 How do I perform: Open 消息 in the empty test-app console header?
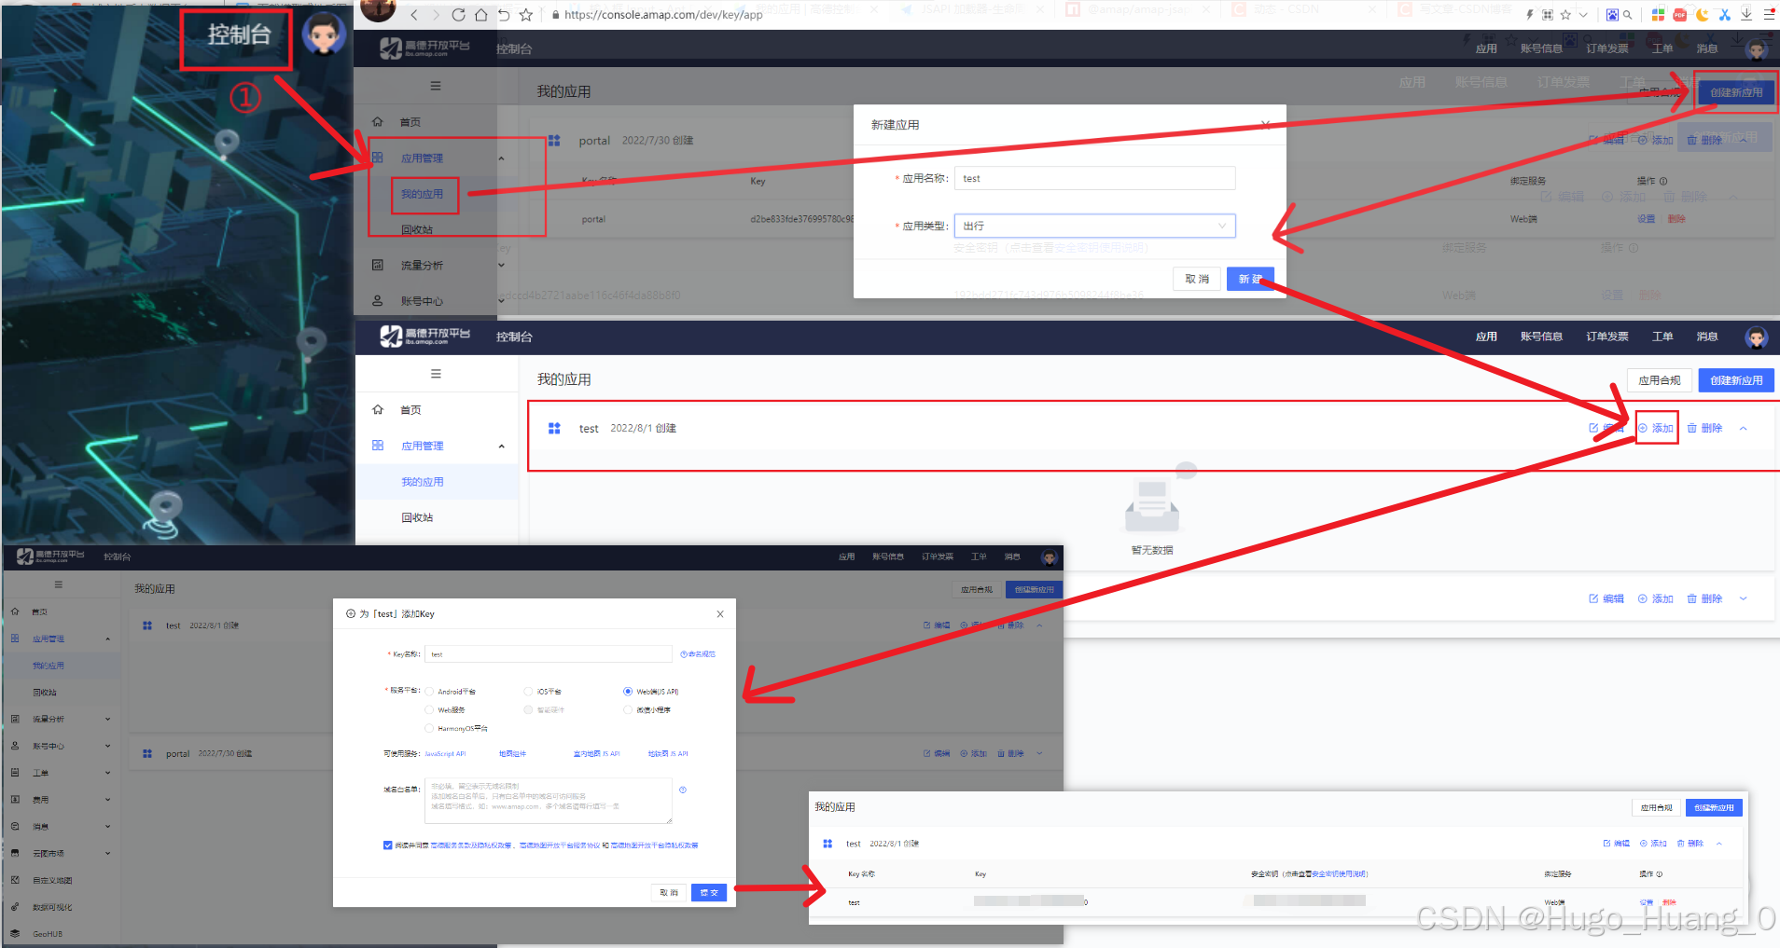(x=1707, y=337)
